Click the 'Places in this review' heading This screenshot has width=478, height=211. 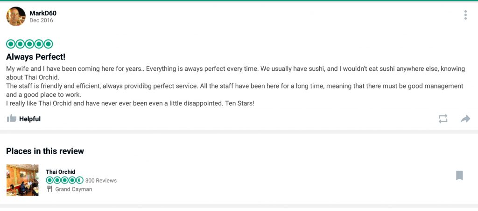[x=45, y=151]
